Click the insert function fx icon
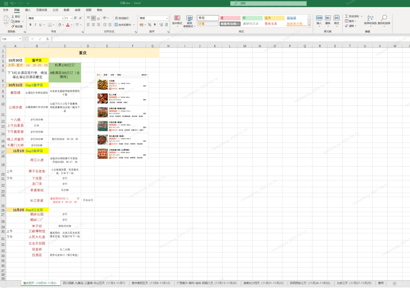 (47, 39)
